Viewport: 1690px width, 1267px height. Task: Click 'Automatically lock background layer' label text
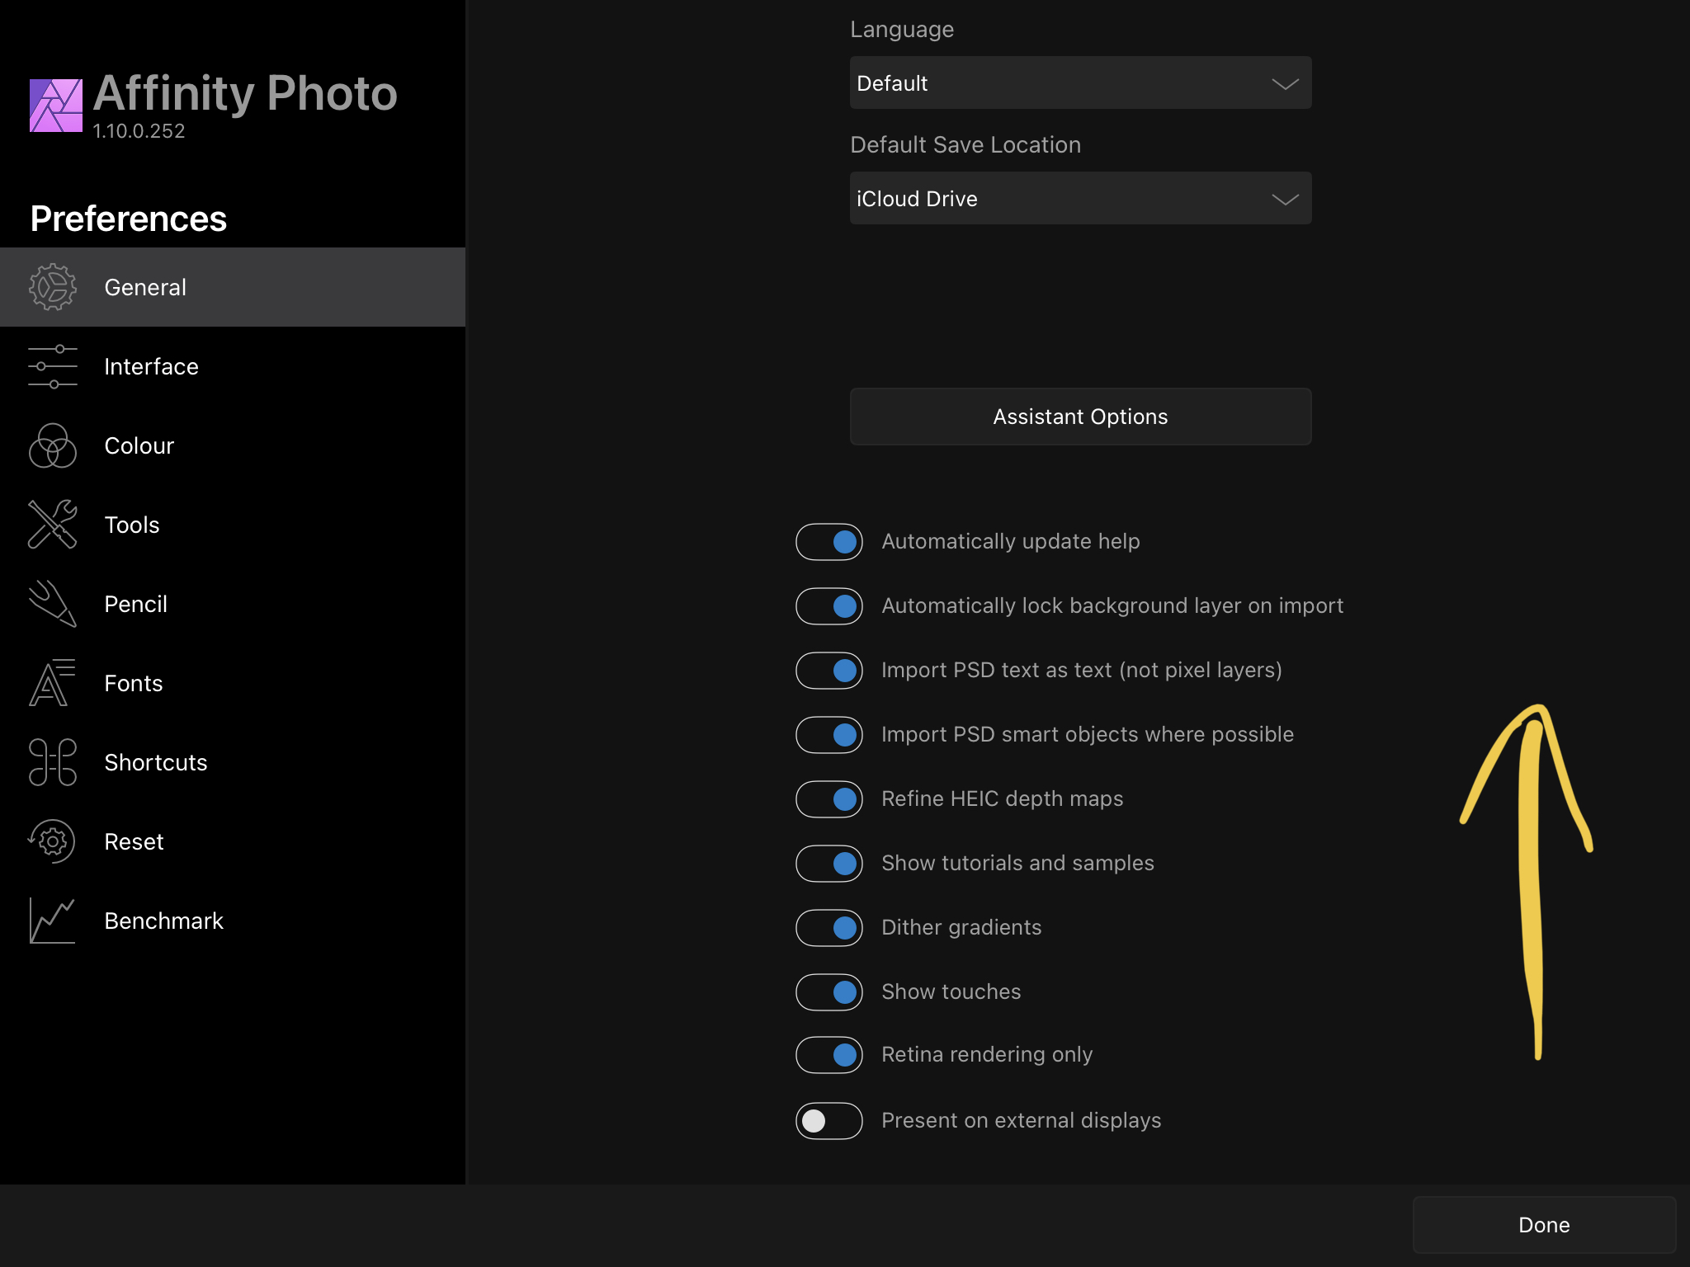1112,605
